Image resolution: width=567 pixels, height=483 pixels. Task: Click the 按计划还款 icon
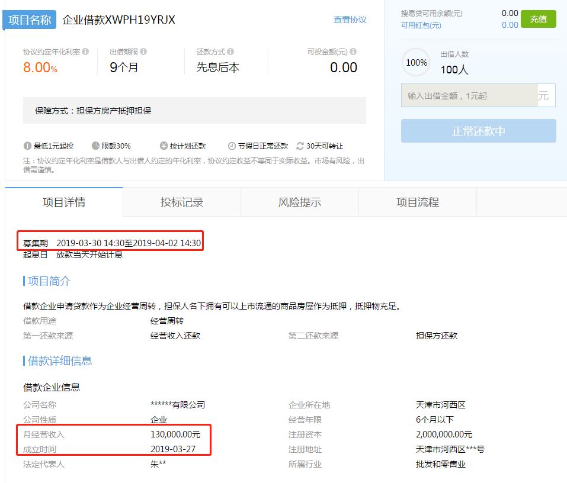point(164,146)
